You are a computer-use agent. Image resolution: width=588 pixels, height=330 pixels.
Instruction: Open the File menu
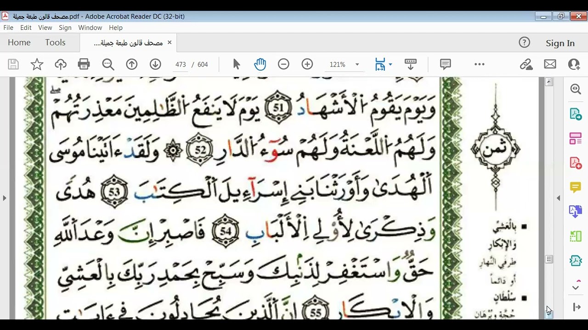pos(8,27)
